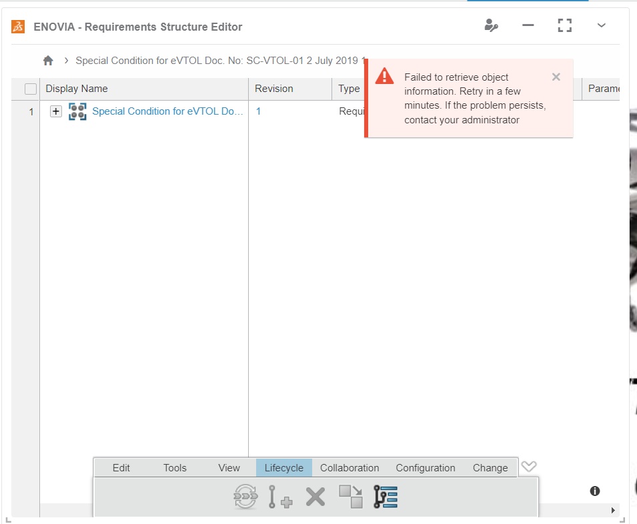The width and height of the screenshot is (637, 524).
Task: Click the Parame column header
Action: tap(604, 89)
